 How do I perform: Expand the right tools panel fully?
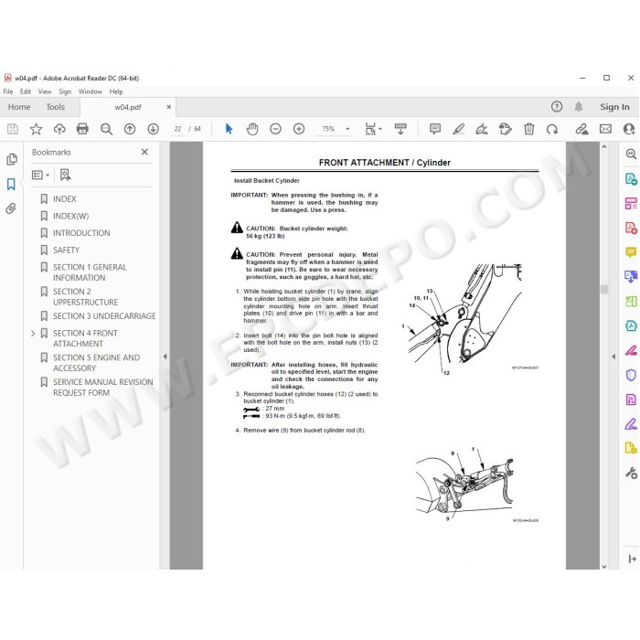click(632, 559)
